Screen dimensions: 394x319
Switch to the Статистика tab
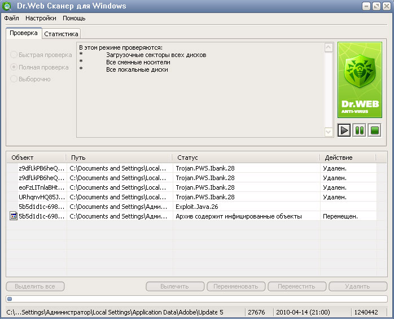tap(61, 34)
